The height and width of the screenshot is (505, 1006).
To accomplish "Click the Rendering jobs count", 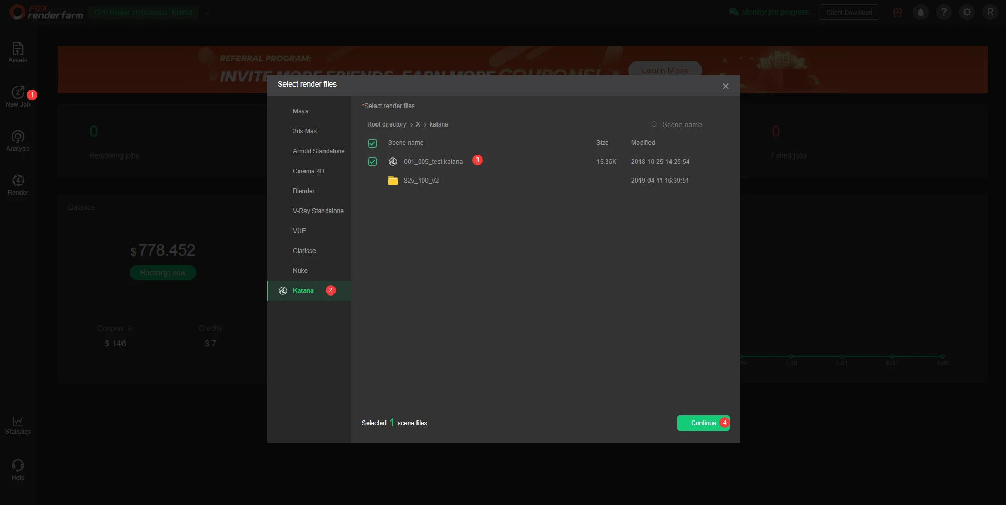I will (x=94, y=131).
